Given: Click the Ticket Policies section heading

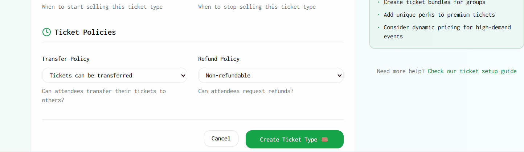Looking at the screenshot, I should pyautogui.click(x=85, y=32).
